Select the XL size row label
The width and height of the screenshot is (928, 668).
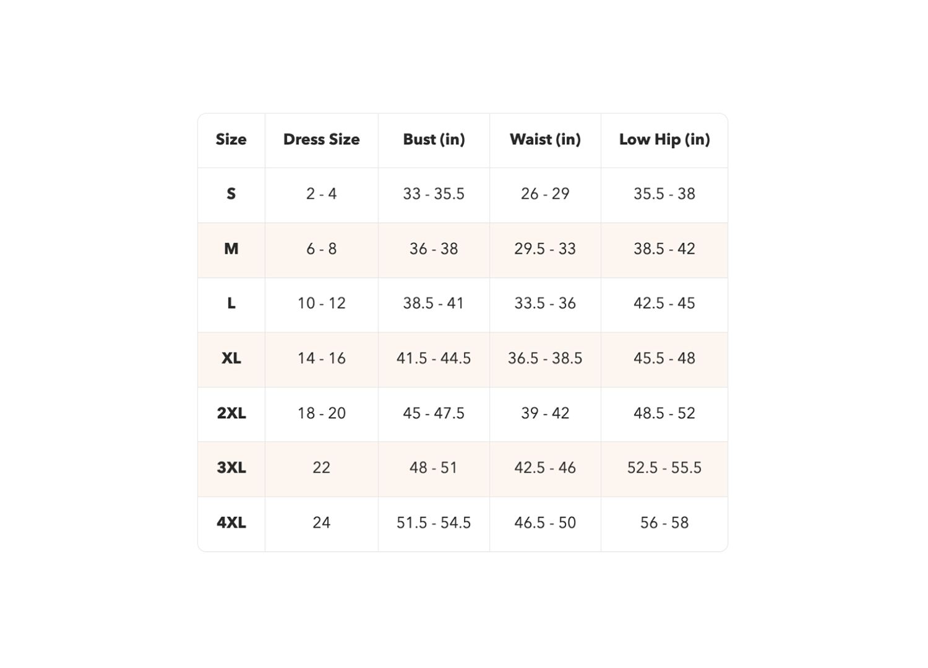pyautogui.click(x=231, y=358)
